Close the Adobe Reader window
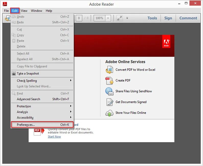The image size is (203, 166). [x=195, y=3]
